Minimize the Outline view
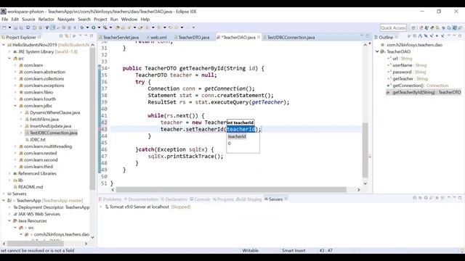This screenshot has height=261, width=465. point(454,36)
